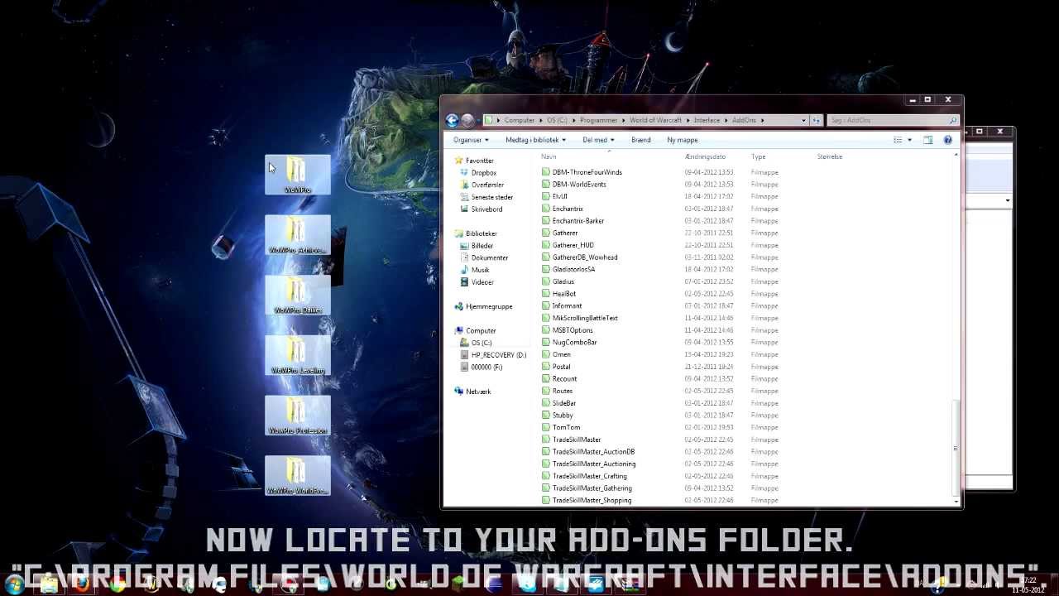The image size is (1059, 596).
Task: Open the Del med dropdown
Action: click(x=598, y=140)
